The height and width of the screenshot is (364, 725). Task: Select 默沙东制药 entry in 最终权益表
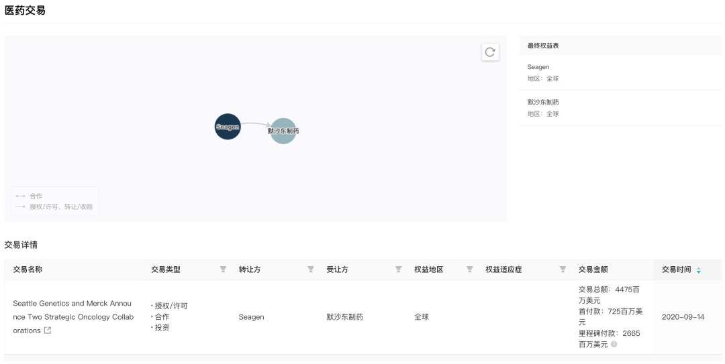pyautogui.click(x=620, y=108)
